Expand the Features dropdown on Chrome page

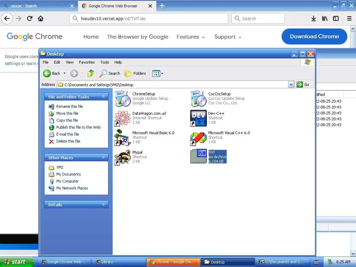click(x=191, y=37)
